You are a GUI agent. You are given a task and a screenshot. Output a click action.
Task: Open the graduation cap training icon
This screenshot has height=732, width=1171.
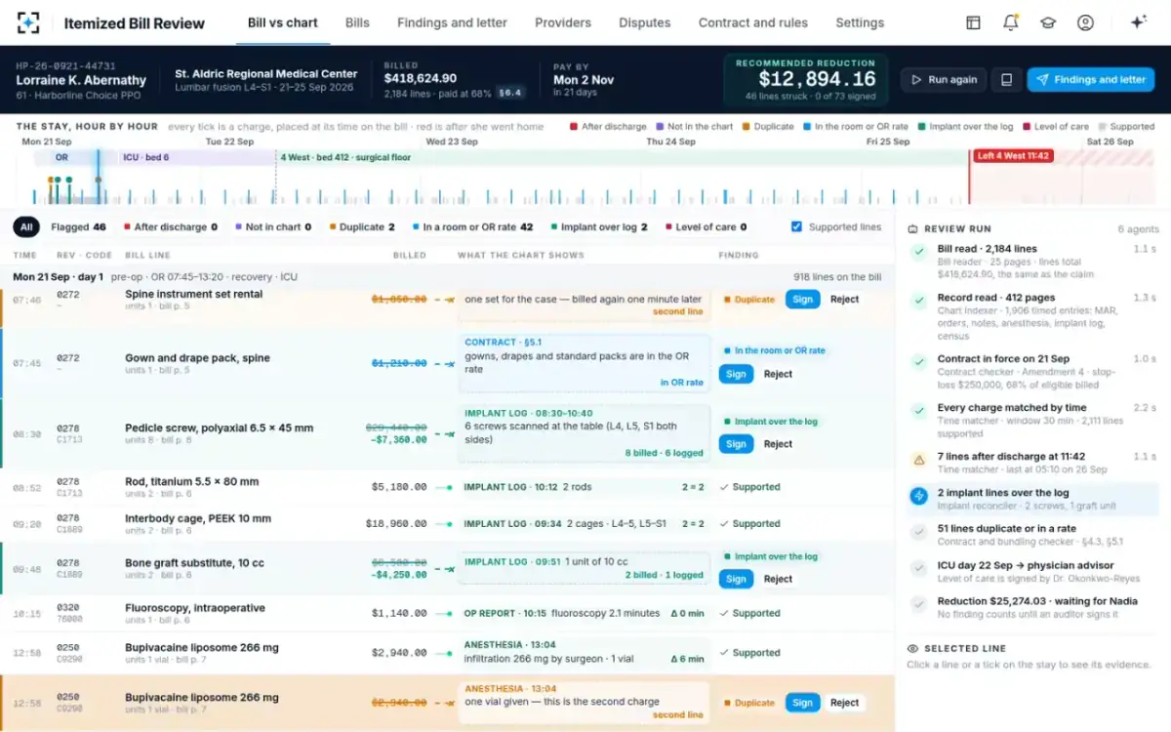(1048, 22)
